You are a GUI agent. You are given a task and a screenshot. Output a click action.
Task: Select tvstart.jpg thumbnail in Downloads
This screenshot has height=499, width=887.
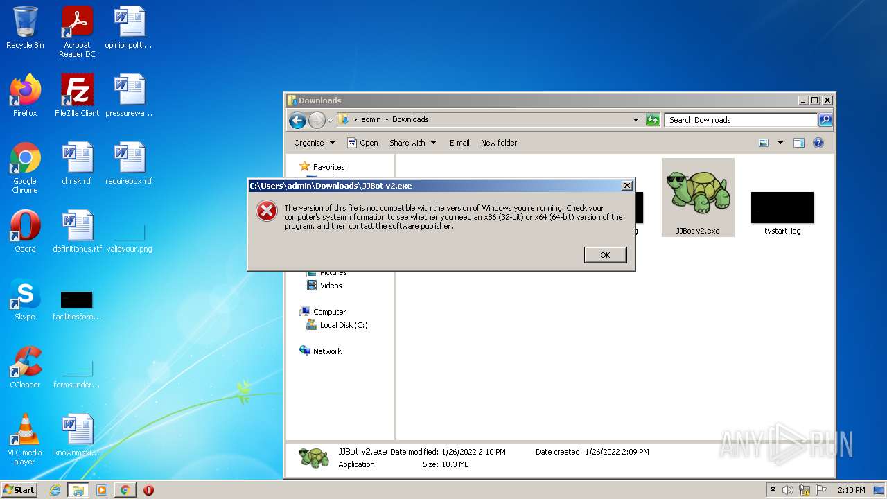click(x=782, y=213)
